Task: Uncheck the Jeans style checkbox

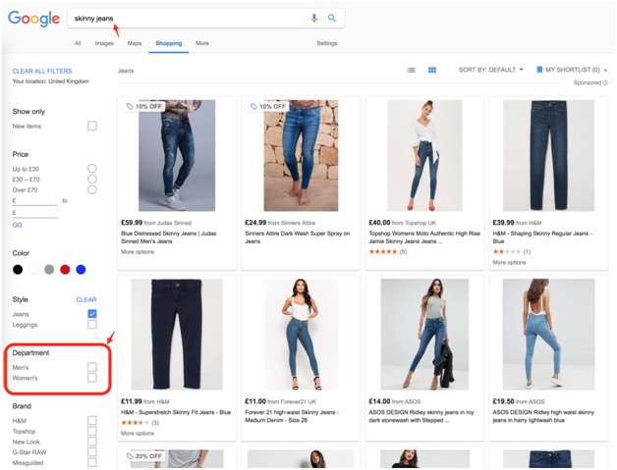Action: click(x=92, y=314)
